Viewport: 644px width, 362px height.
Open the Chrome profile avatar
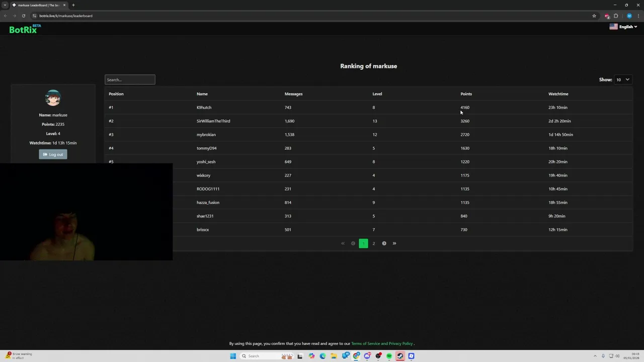[629, 16]
